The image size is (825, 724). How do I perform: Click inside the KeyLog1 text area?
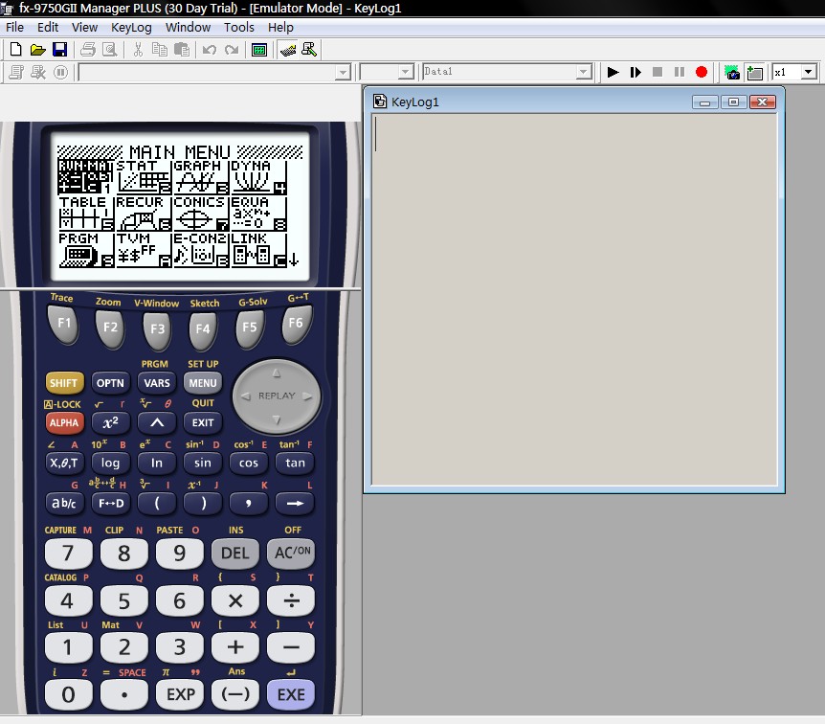tap(574, 300)
